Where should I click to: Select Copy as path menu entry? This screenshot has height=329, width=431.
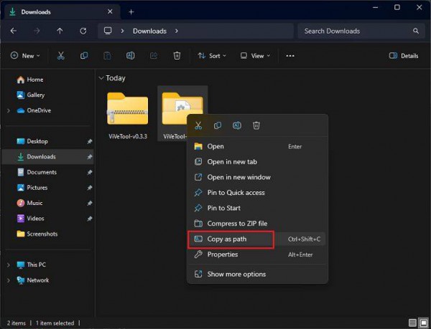coord(226,239)
